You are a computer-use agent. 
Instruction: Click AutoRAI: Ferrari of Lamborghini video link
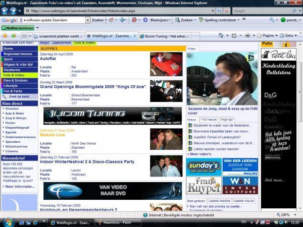pos(217,137)
